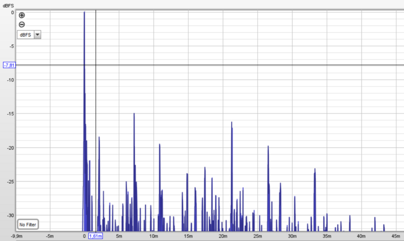The image size is (404, 241).
Task: Click the intersection of the two cursor lines
Action: click(x=95, y=65)
